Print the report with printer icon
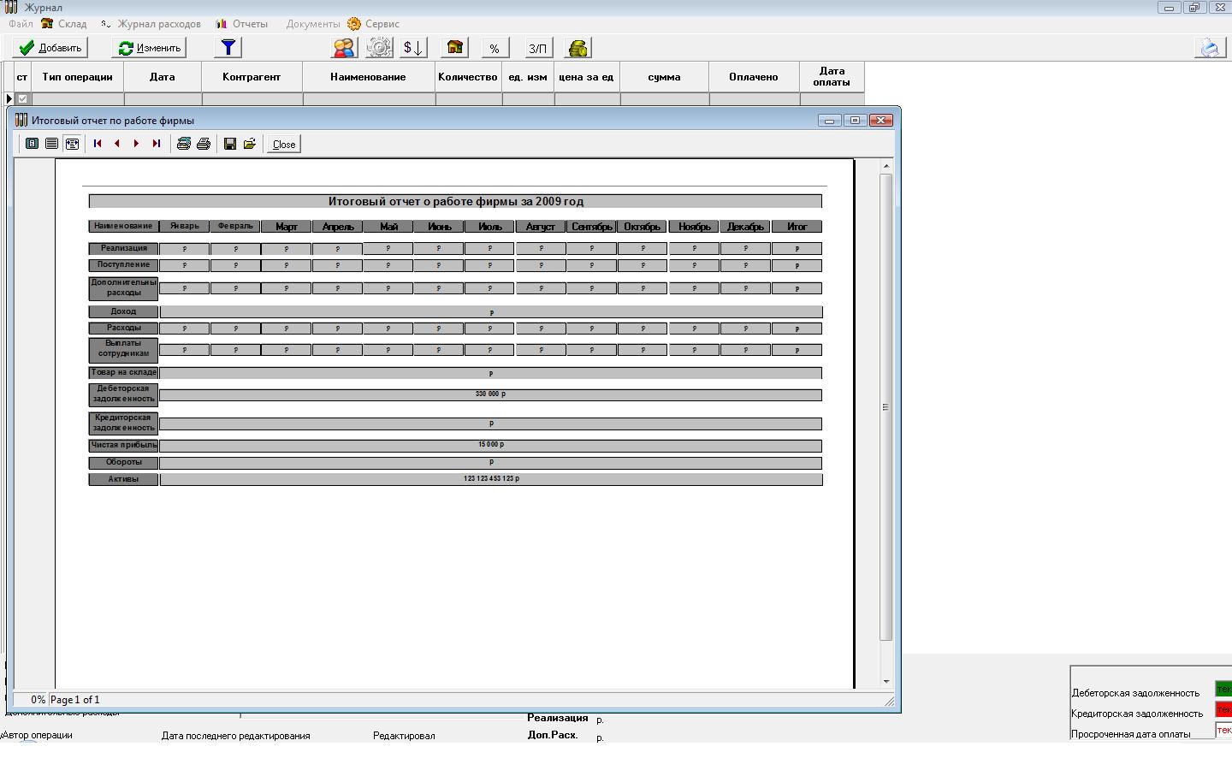 pos(204,144)
